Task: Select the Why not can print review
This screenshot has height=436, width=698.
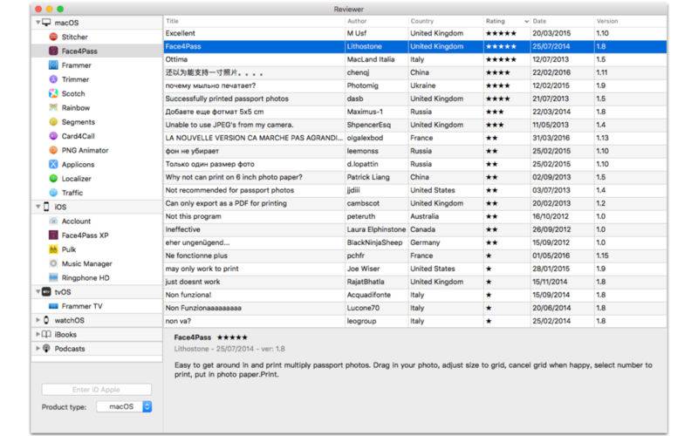Action: 415,177
